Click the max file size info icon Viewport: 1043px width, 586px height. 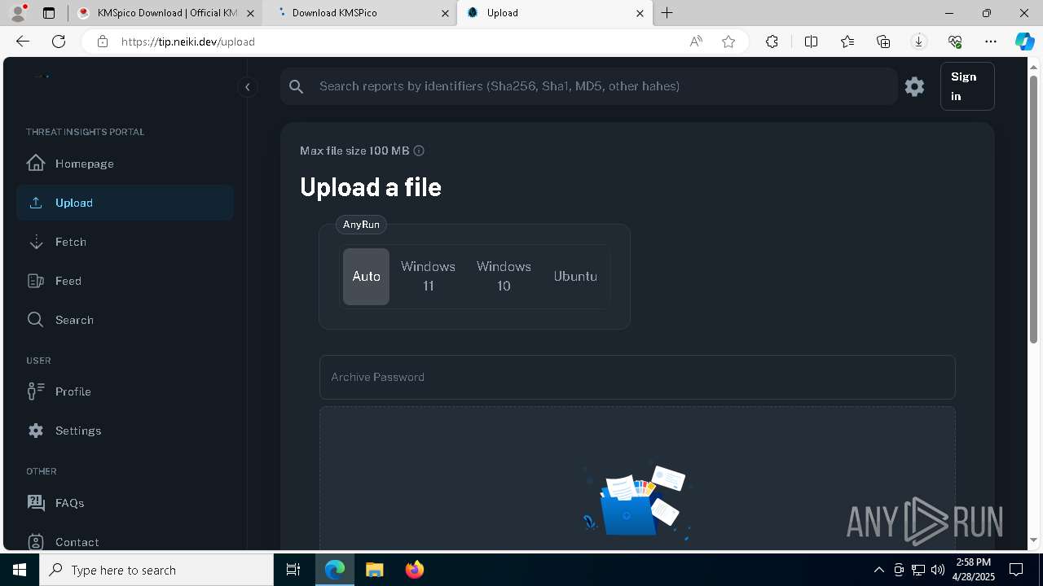click(419, 151)
